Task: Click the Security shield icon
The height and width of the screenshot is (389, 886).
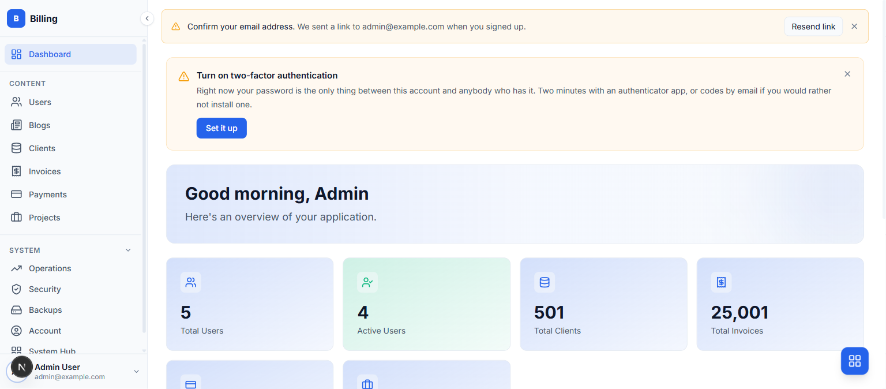Action: [x=16, y=289]
